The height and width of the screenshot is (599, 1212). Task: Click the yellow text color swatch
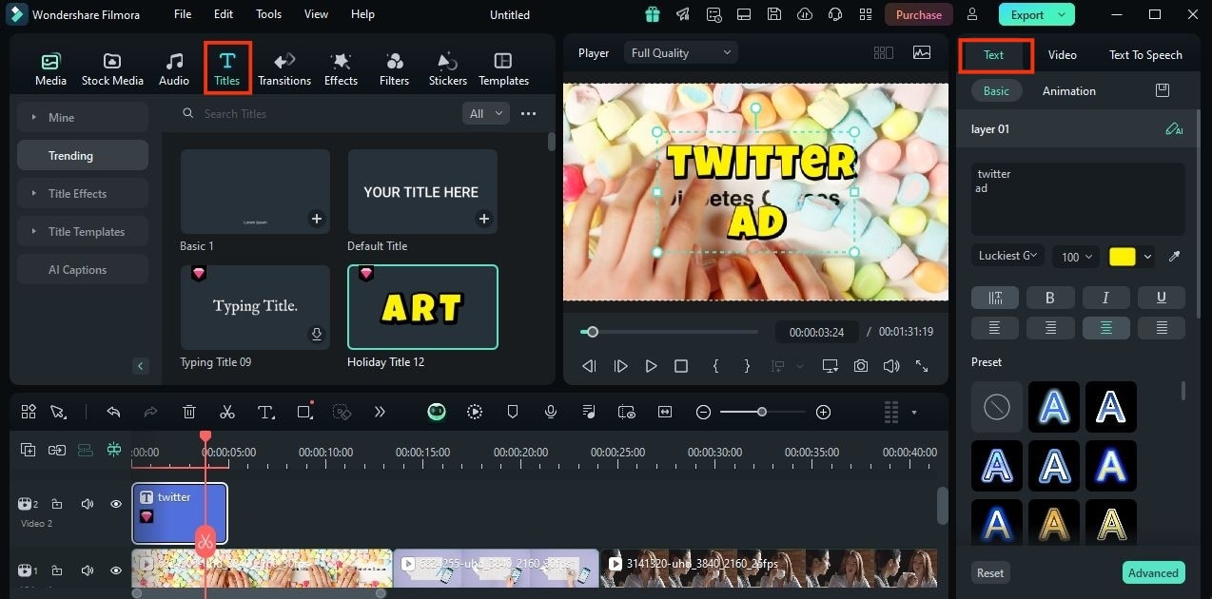click(x=1123, y=257)
